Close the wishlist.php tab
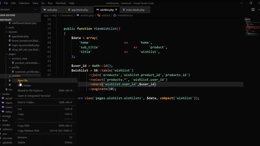 pyautogui.click(x=116, y=10)
